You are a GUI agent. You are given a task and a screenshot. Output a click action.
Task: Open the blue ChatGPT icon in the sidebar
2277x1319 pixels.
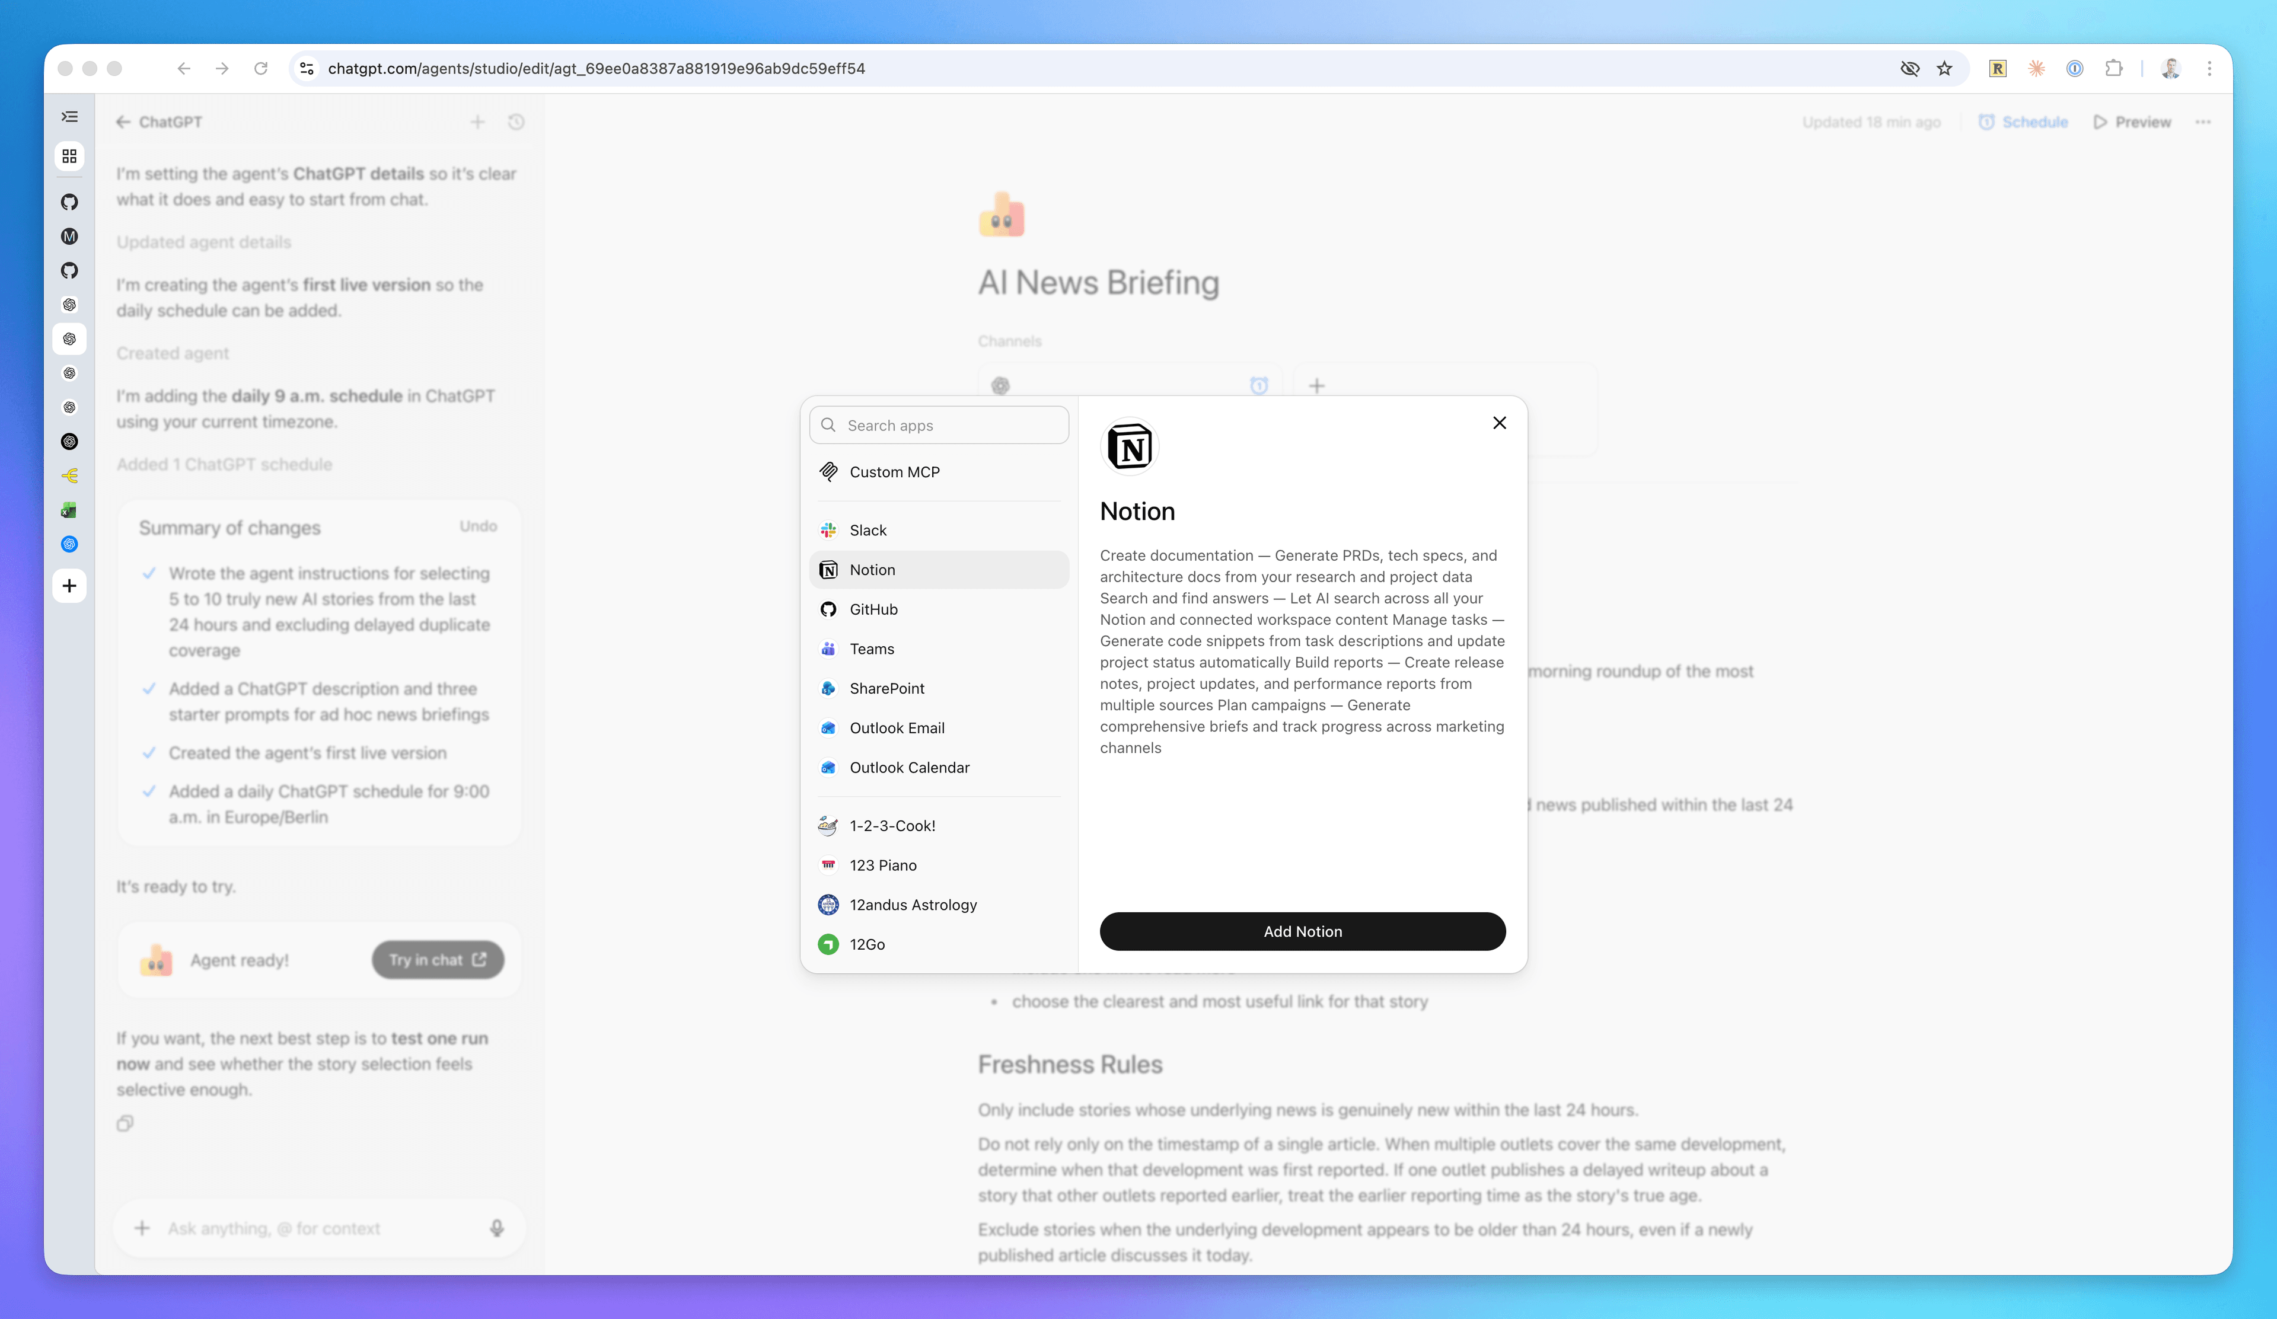pyautogui.click(x=69, y=544)
